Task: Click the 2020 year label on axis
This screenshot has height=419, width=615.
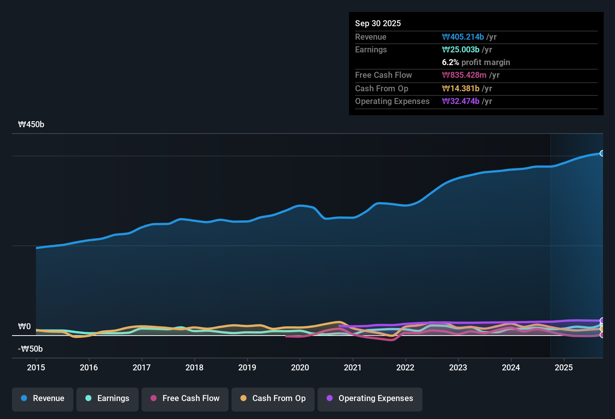Action: pos(300,368)
